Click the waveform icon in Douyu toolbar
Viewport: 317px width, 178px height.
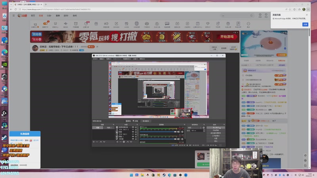point(65,24)
